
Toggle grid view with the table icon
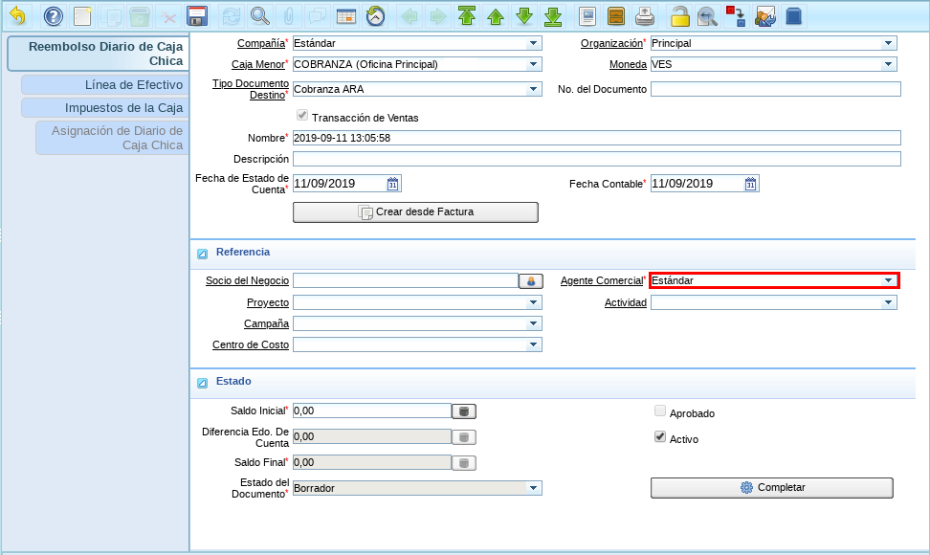[x=346, y=16]
